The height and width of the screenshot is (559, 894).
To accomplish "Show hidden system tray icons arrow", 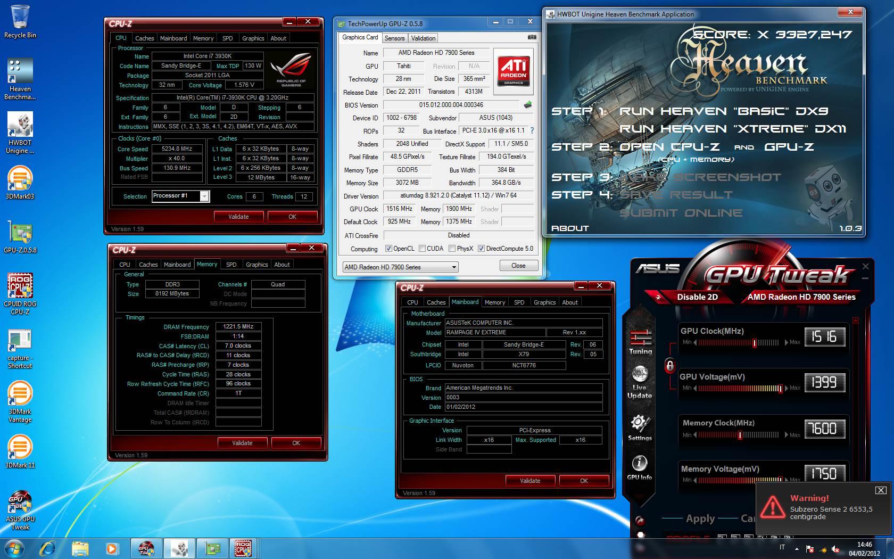I will [797, 548].
